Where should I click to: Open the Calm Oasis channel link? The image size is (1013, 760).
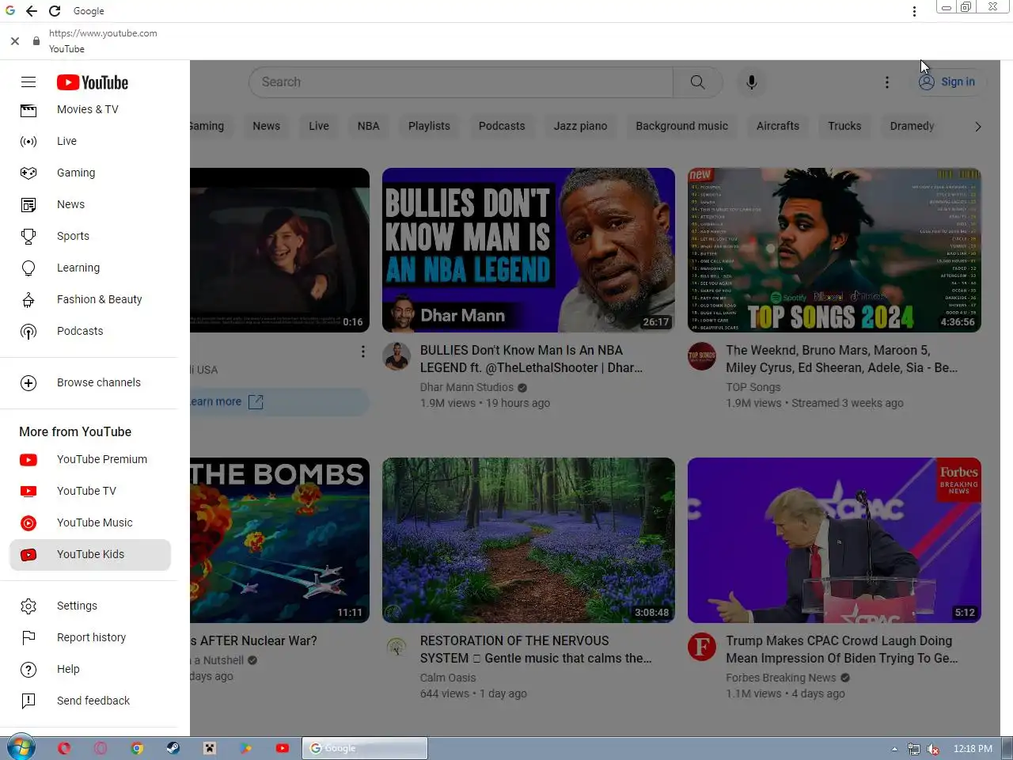[x=448, y=678]
